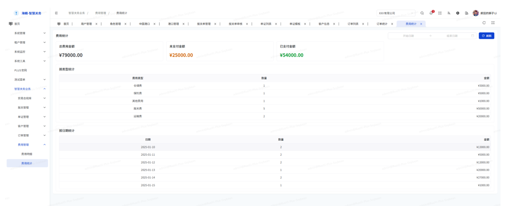Close the 用户管理 tab
This screenshot has height=206, width=507.
(x=96, y=24)
